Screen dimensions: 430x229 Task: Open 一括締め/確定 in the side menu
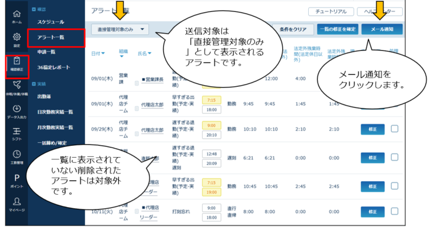pos(52,143)
